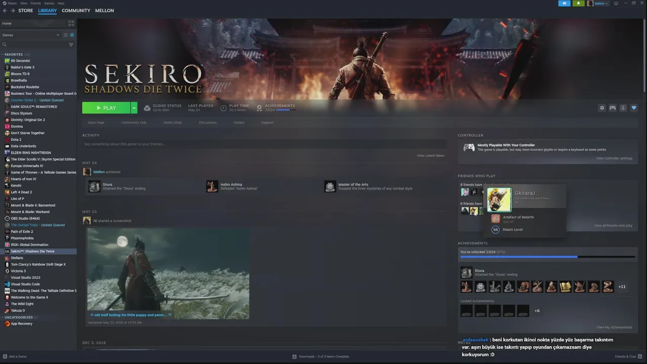Screen dimensions: 647x364
Task: Collapse the Uncategorized category
Action: click(x=3, y=317)
